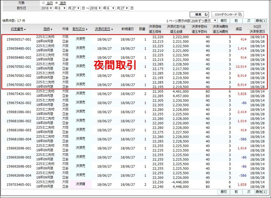Click contract number 159658480-002
Viewport: 271px width, 198px height.
point(19,57)
